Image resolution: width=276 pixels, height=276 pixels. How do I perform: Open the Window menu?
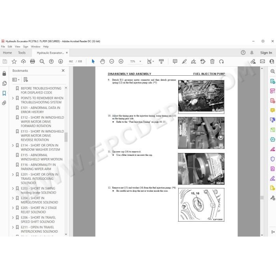(35, 47)
